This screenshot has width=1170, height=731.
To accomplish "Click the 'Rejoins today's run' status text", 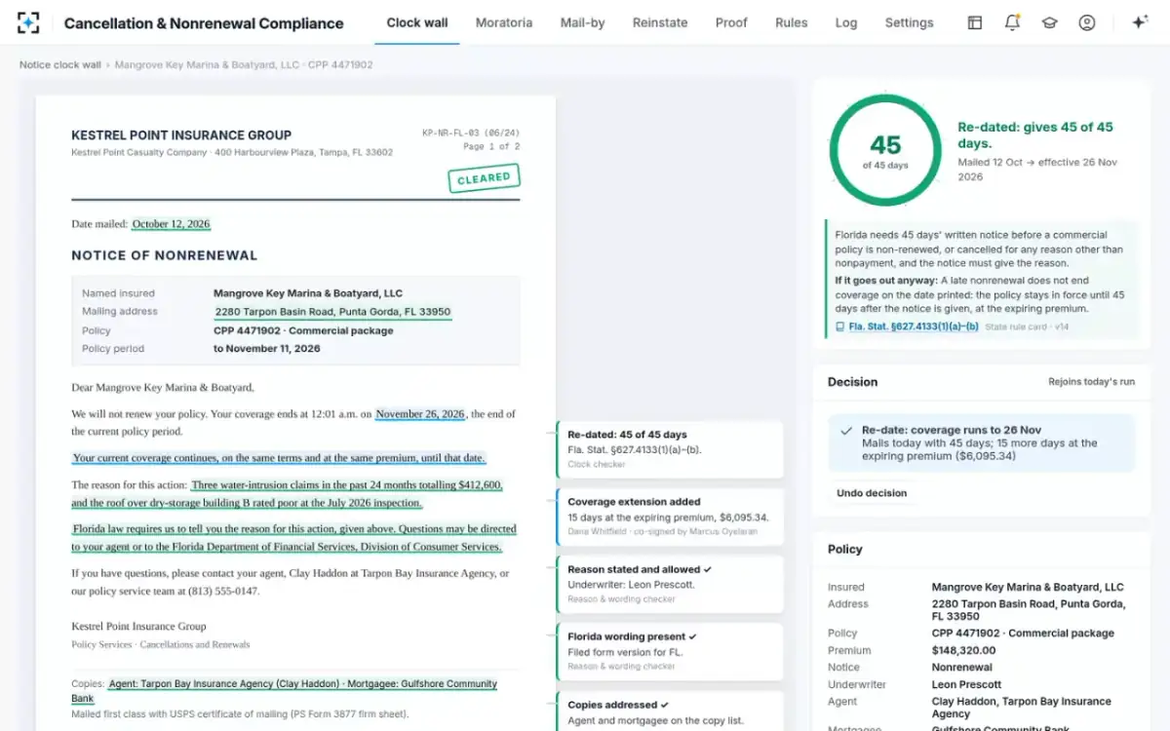I will tap(1091, 382).
